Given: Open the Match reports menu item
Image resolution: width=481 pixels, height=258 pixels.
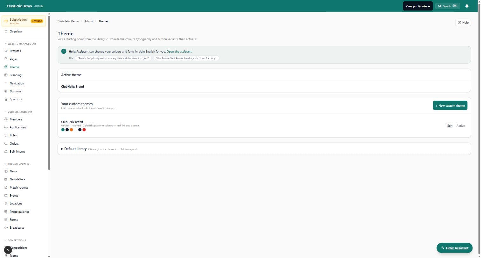Looking at the screenshot, I should [19, 187].
